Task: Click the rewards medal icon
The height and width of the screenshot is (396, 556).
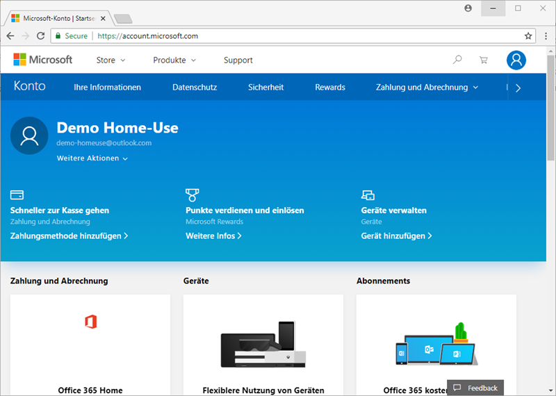Action: tap(193, 195)
